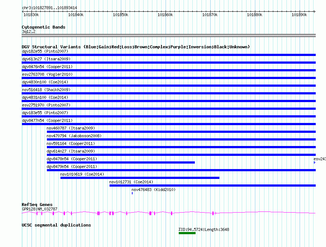Viewport: 326px width, 247px height.
Task: Click the RefSeq Genes track title
Action: (x=37, y=205)
